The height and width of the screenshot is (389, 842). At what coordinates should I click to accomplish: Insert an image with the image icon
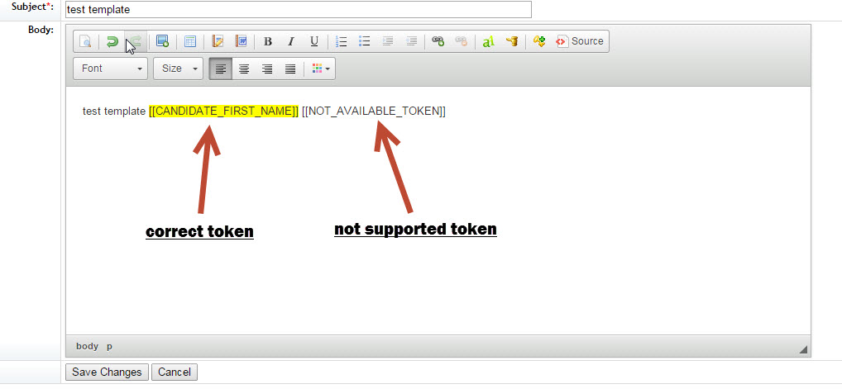pyautogui.click(x=162, y=41)
